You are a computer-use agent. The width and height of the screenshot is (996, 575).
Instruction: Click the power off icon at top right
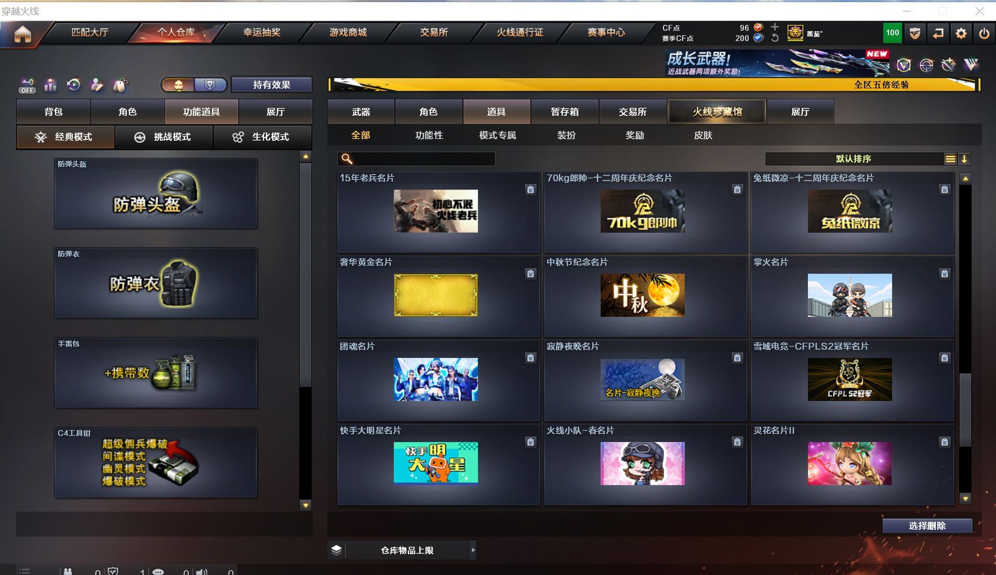[984, 33]
